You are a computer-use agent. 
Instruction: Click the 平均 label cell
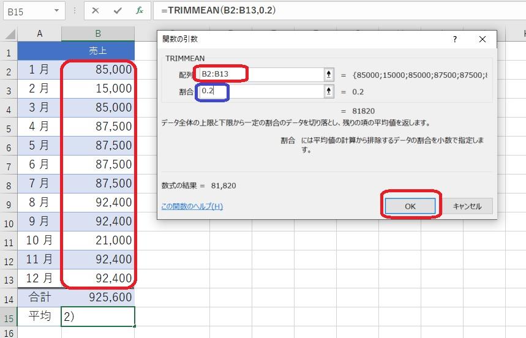[x=40, y=316]
